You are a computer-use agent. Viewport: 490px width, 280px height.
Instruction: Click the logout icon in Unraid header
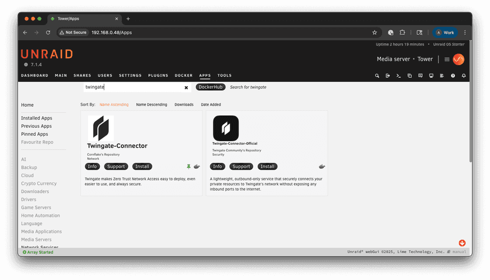388,76
